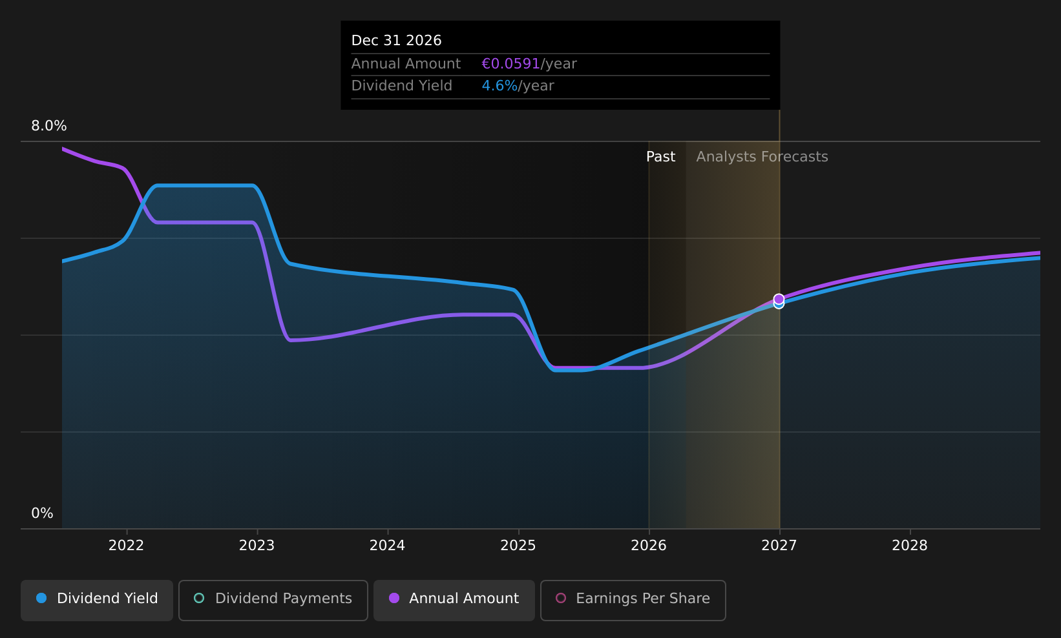Screen dimensions: 1061x638
Task: Click the 4.6%/year tooltip value
Action: 518,86
